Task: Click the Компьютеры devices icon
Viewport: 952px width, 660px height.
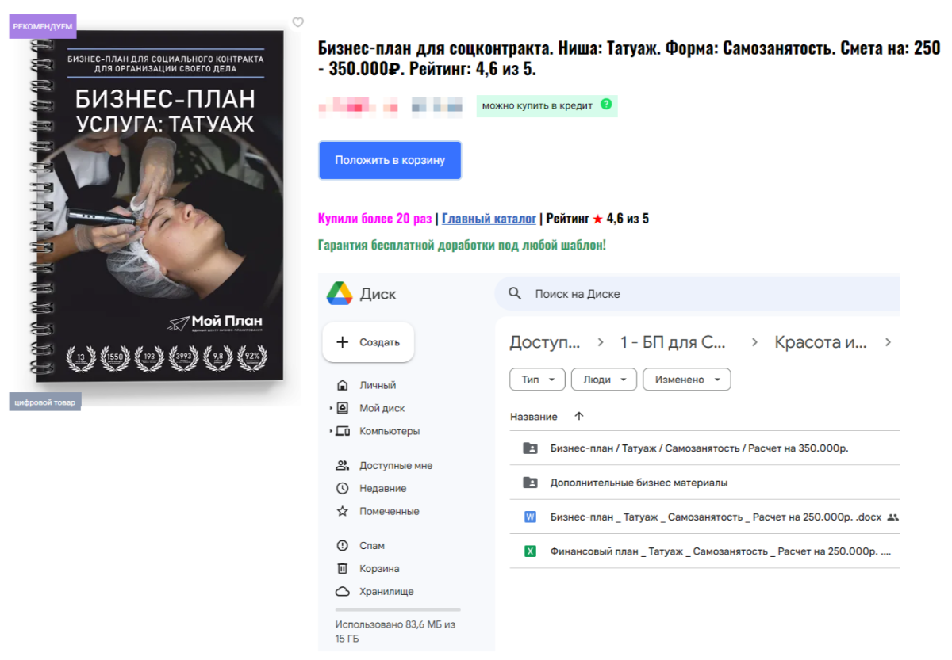Action: click(x=343, y=432)
